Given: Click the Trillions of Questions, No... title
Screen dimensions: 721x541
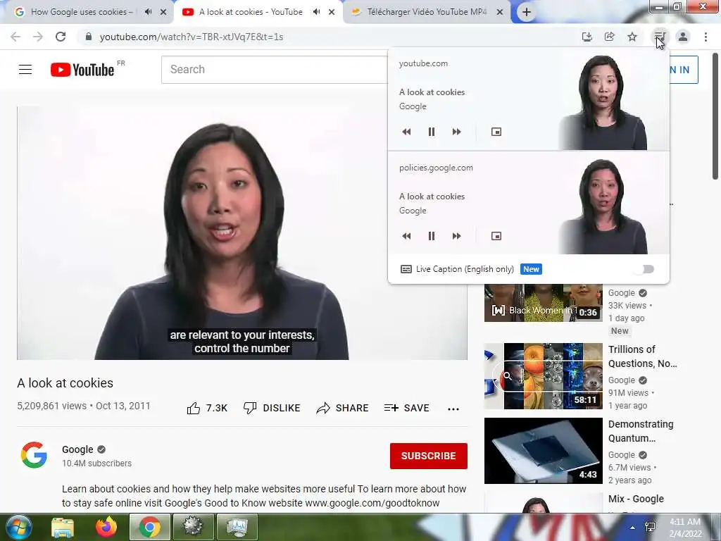Looking at the screenshot, I should [x=643, y=356].
